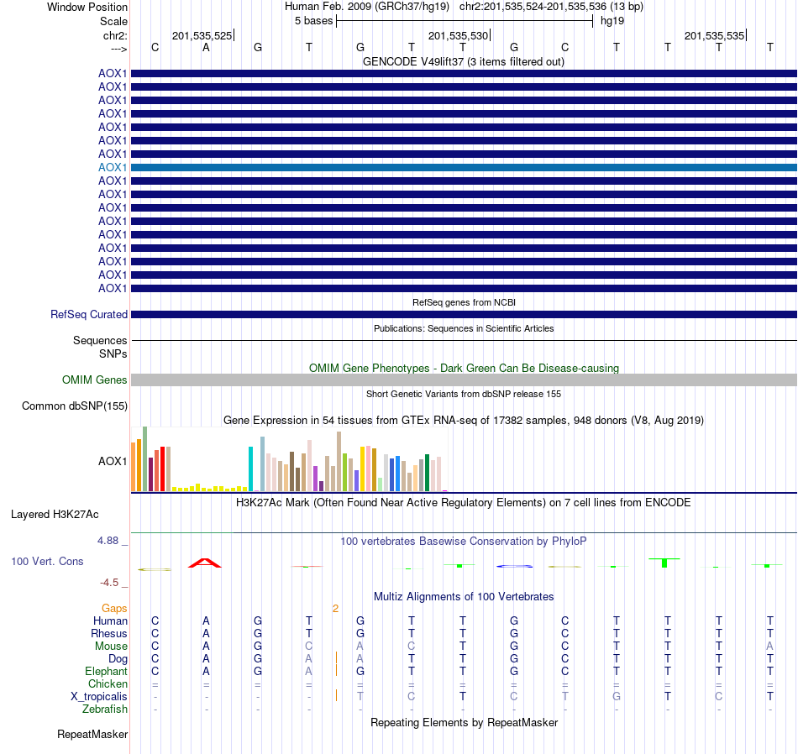Viewport: 798px width, 754px height.
Task: Click the highlighted light-blue AOX1 label
Action: click(x=113, y=167)
